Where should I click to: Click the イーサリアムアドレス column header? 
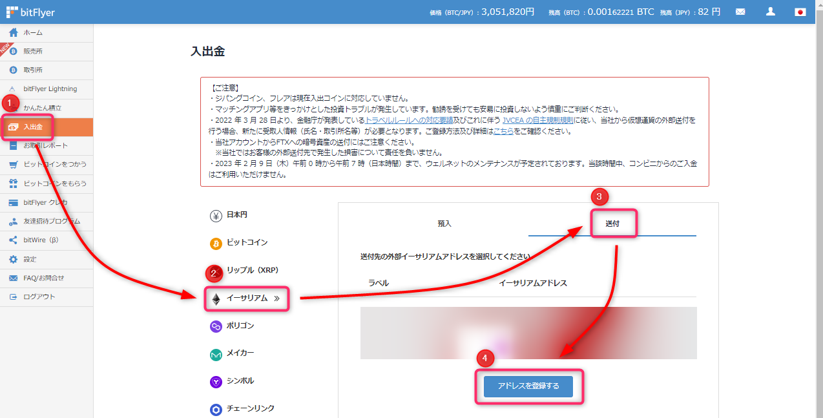[533, 284]
